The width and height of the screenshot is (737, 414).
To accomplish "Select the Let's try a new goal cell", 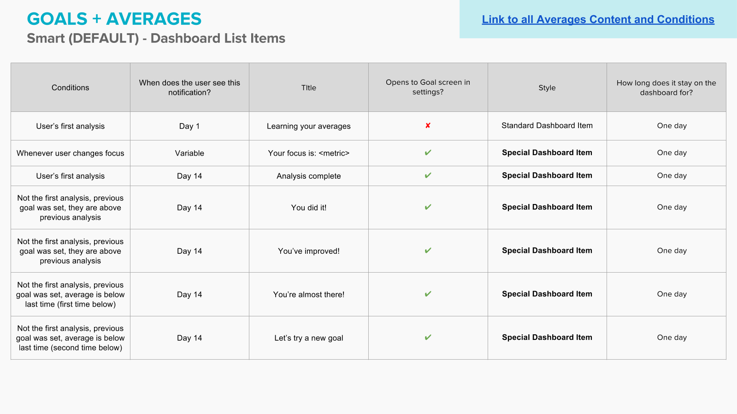I will click(309, 338).
